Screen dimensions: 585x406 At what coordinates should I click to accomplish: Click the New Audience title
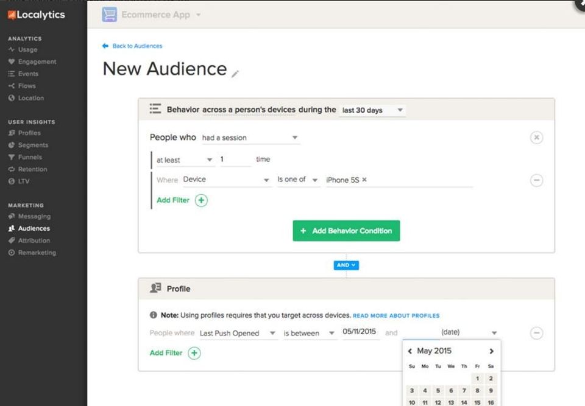click(x=165, y=69)
